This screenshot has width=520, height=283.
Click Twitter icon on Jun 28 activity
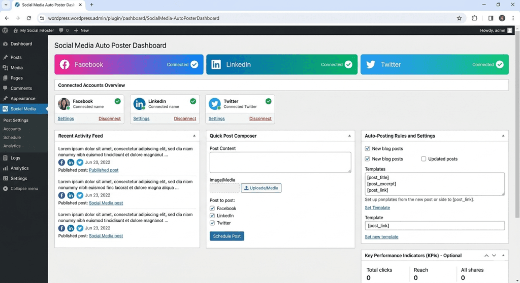(x=80, y=163)
